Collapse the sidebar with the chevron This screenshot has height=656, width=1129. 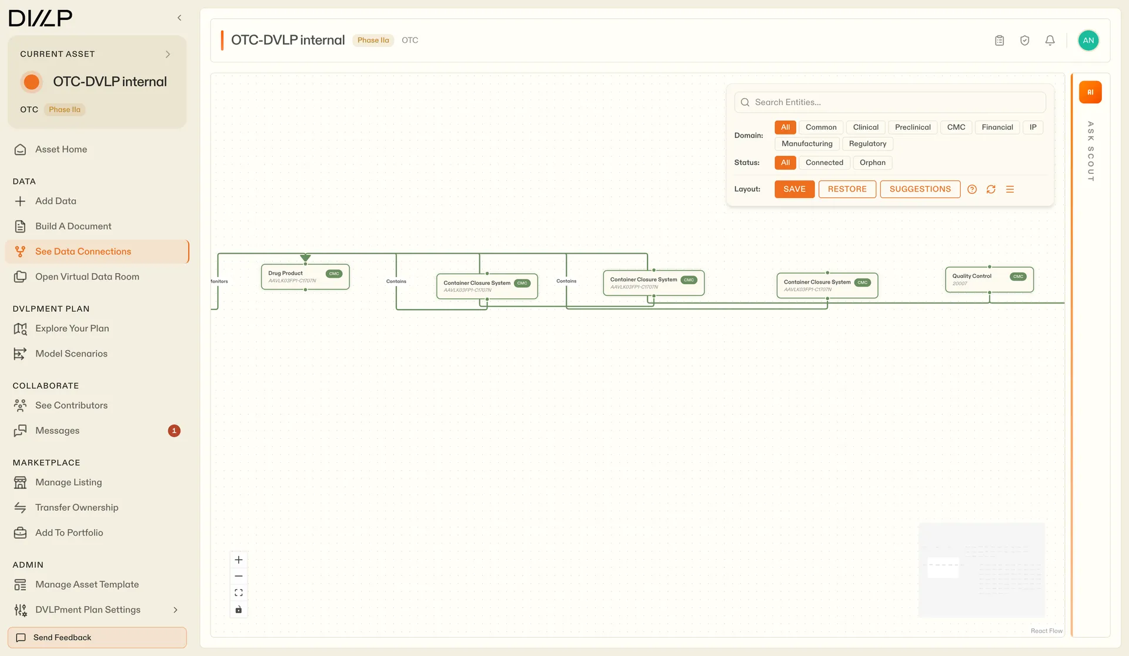pyautogui.click(x=179, y=18)
